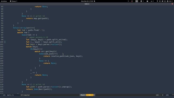
Task: Click on 'resolve_path(sub_json, key2);' call
Action: pos(67,56)
